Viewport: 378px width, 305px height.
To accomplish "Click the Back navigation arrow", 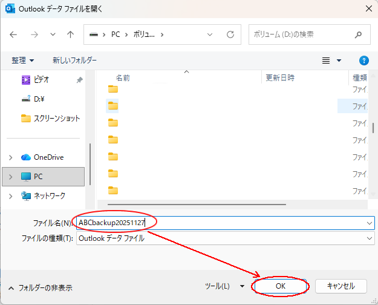I will tap(13, 34).
